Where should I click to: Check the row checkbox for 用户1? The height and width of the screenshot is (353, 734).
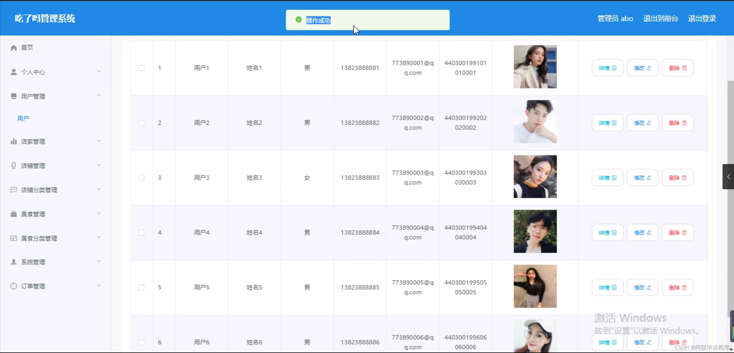[142, 68]
